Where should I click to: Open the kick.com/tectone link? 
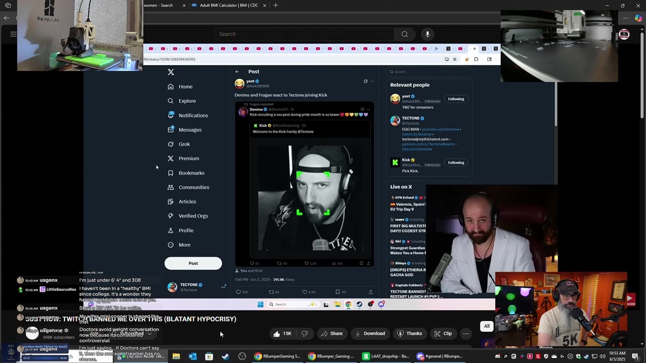pos(417,149)
